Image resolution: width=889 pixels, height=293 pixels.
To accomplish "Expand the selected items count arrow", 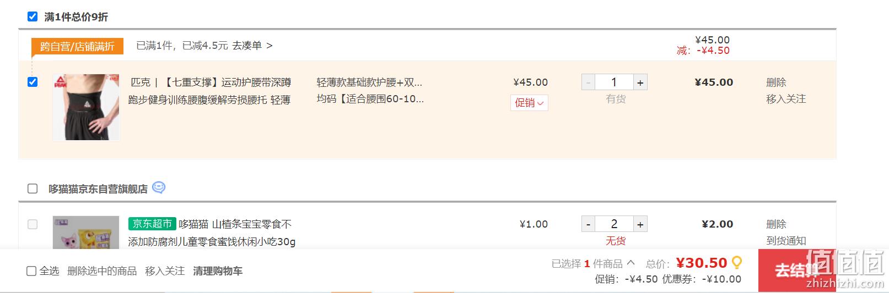I will (631, 263).
